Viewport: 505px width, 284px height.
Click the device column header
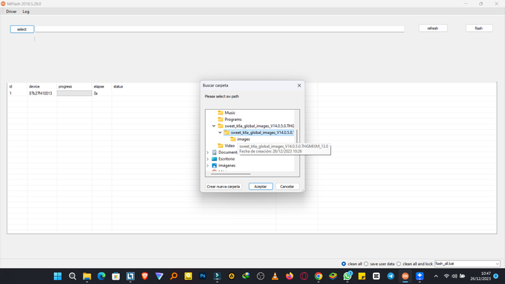point(34,87)
